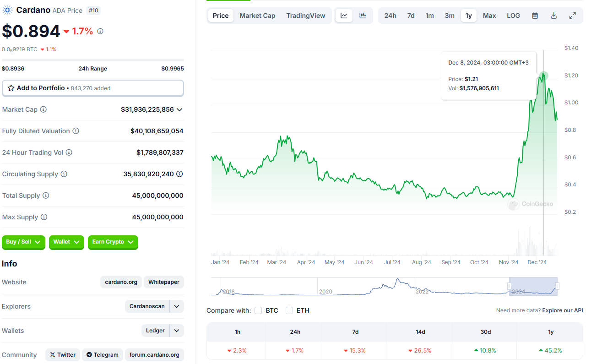
Task: Select the 7d time range
Action: [411, 16]
